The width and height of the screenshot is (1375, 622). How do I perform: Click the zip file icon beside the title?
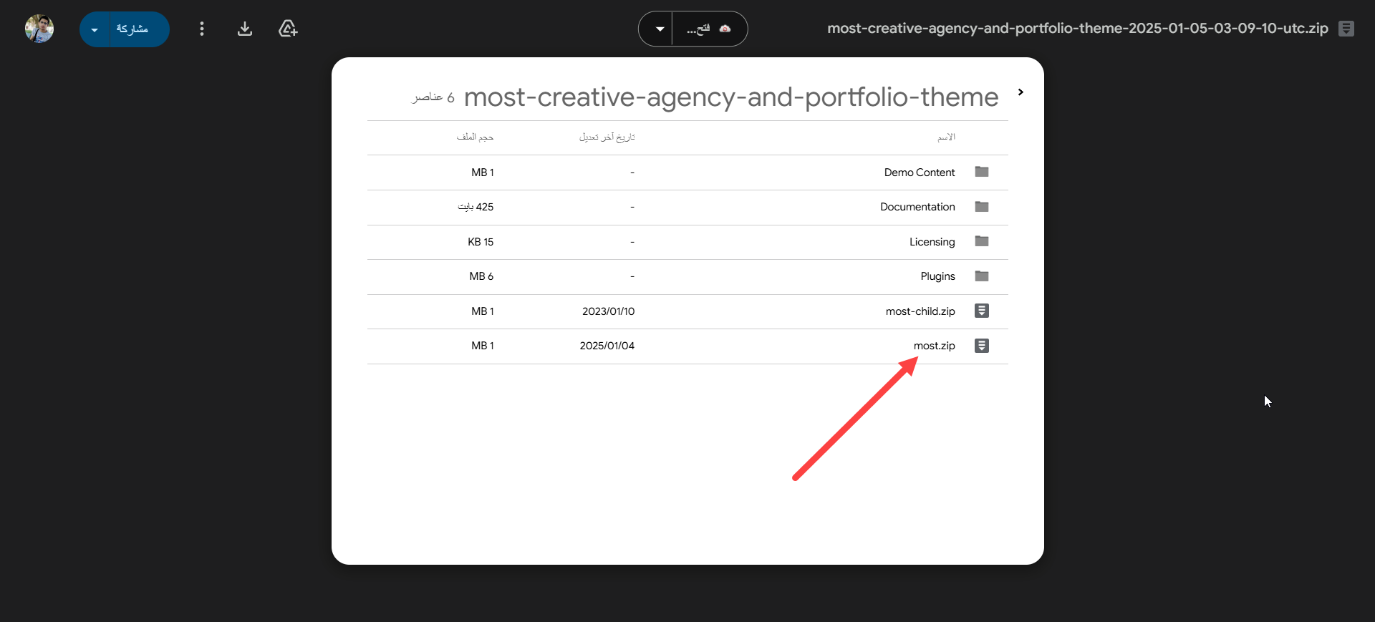pyautogui.click(x=1346, y=29)
